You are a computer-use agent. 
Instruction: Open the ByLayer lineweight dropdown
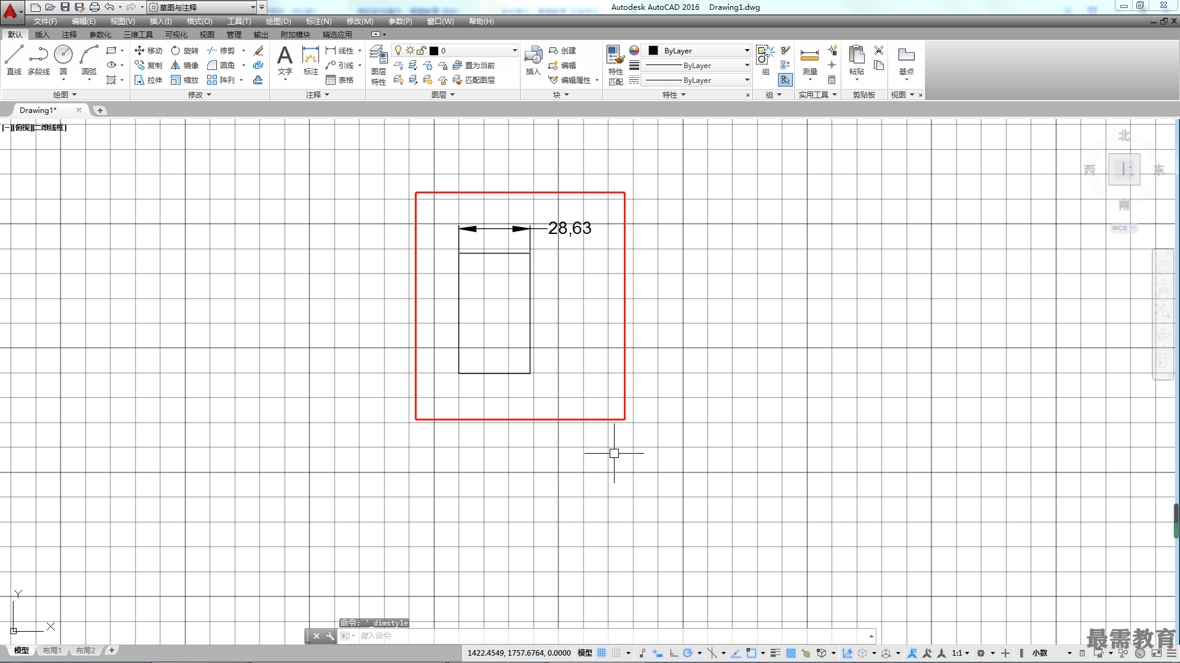(x=747, y=65)
